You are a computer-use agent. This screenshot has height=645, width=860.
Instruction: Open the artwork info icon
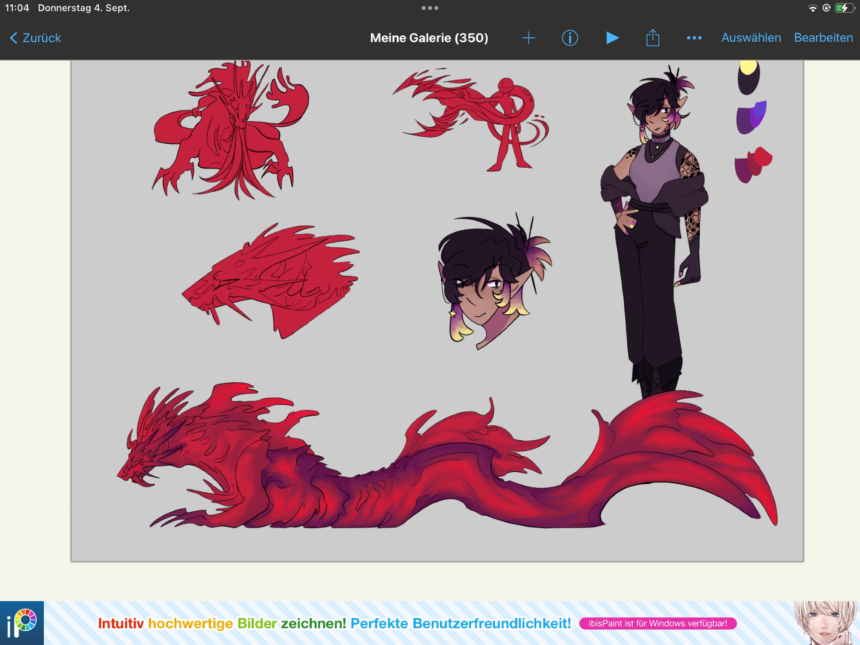[570, 38]
